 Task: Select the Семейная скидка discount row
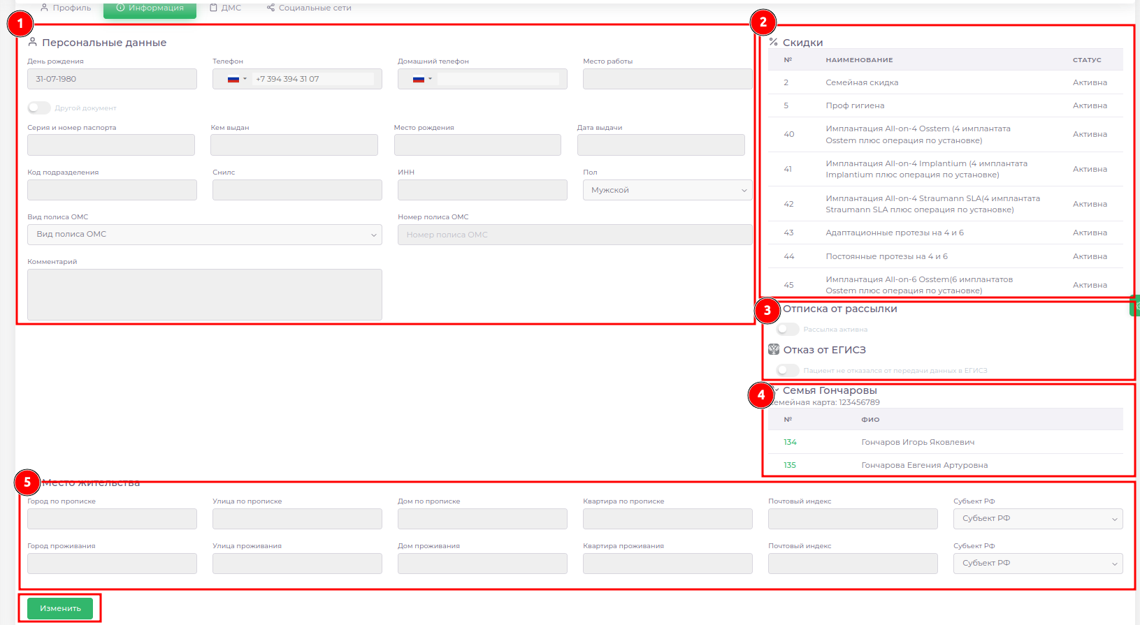tap(946, 82)
